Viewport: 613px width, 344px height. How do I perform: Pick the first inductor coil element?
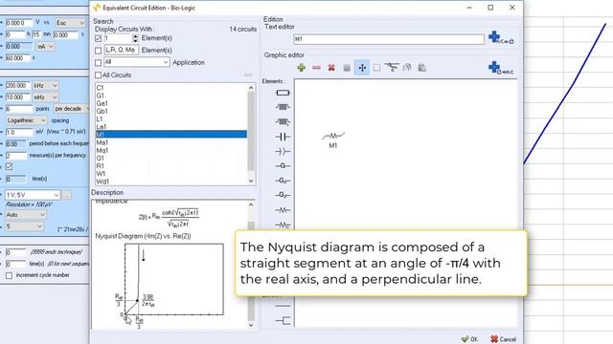click(283, 107)
